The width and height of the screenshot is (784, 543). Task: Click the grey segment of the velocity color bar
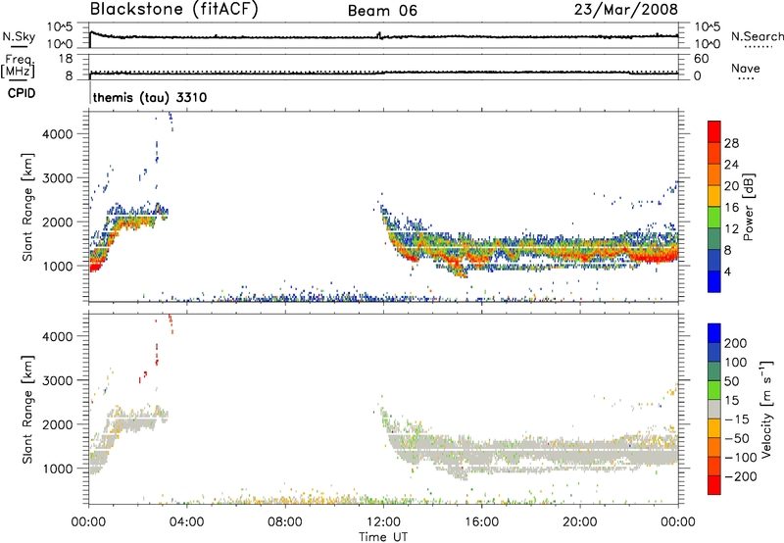714,409
